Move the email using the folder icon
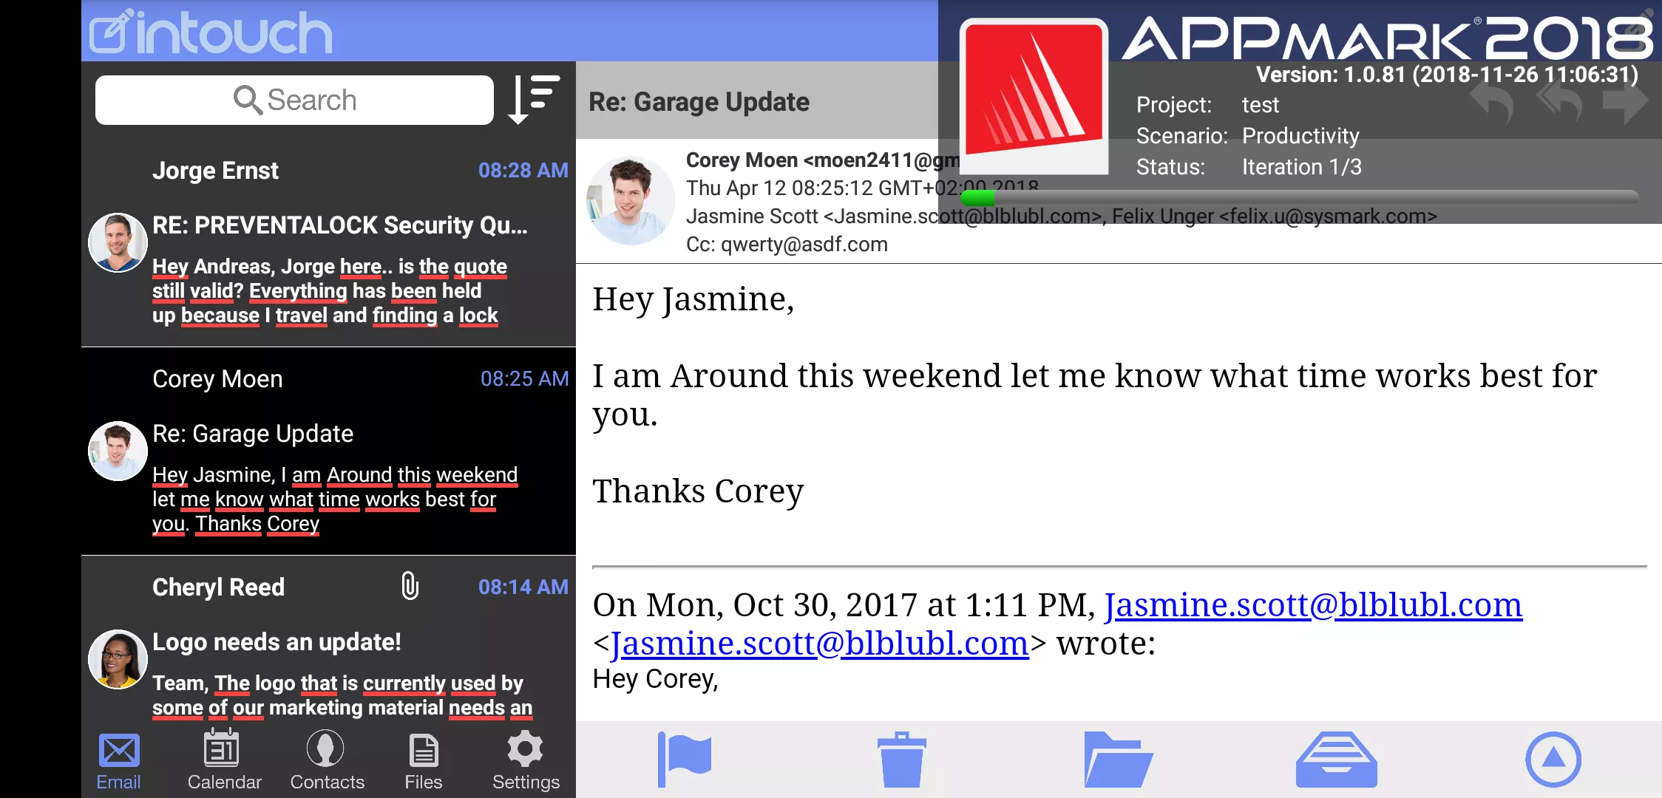1662x798 pixels. [1118, 759]
